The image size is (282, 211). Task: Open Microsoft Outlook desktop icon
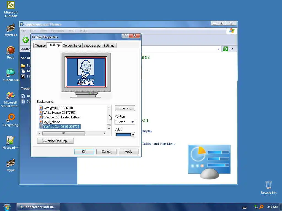(x=11, y=9)
